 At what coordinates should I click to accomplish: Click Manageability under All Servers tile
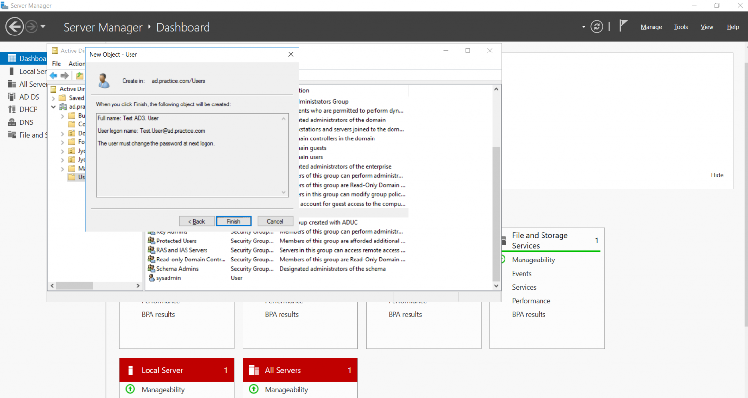click(286, 390)
